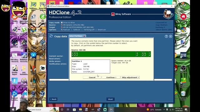The image size is (200, 112).
Task: Click the FAT32 file system value
Action: 86,69
